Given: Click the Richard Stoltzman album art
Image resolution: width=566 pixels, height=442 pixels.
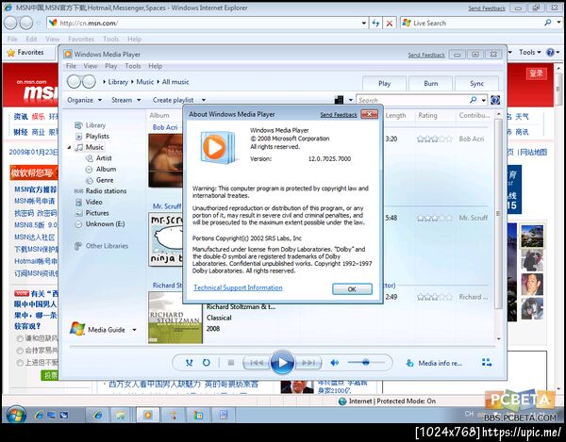Looking at the screenshot, I should click(175, 318).
